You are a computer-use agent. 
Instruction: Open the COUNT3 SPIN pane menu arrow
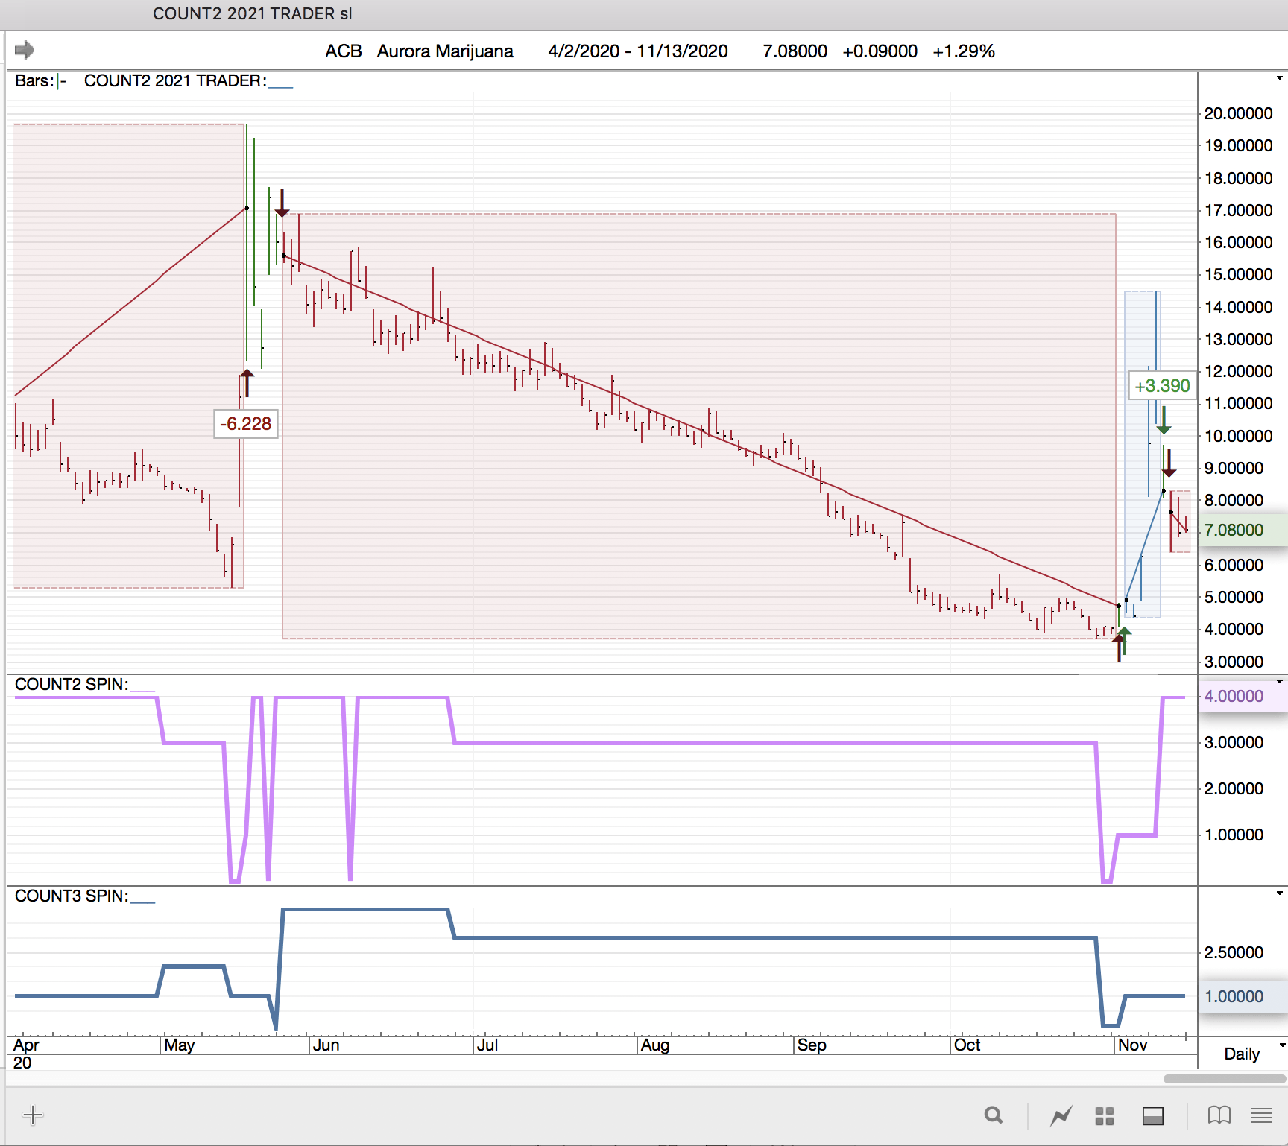(x=1279, y=893)
